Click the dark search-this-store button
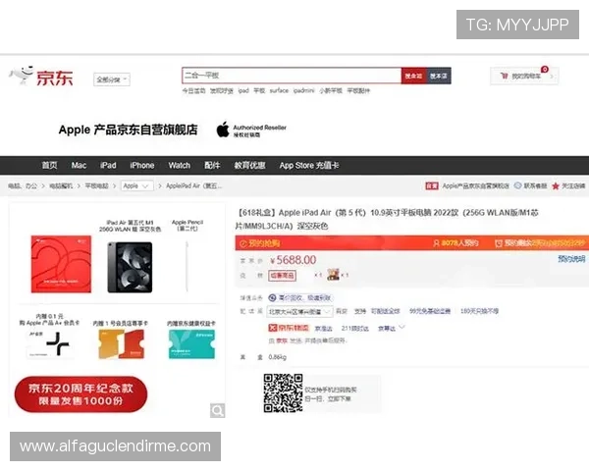Viewport: 589px width, 471px height. (x=439, y=76)
